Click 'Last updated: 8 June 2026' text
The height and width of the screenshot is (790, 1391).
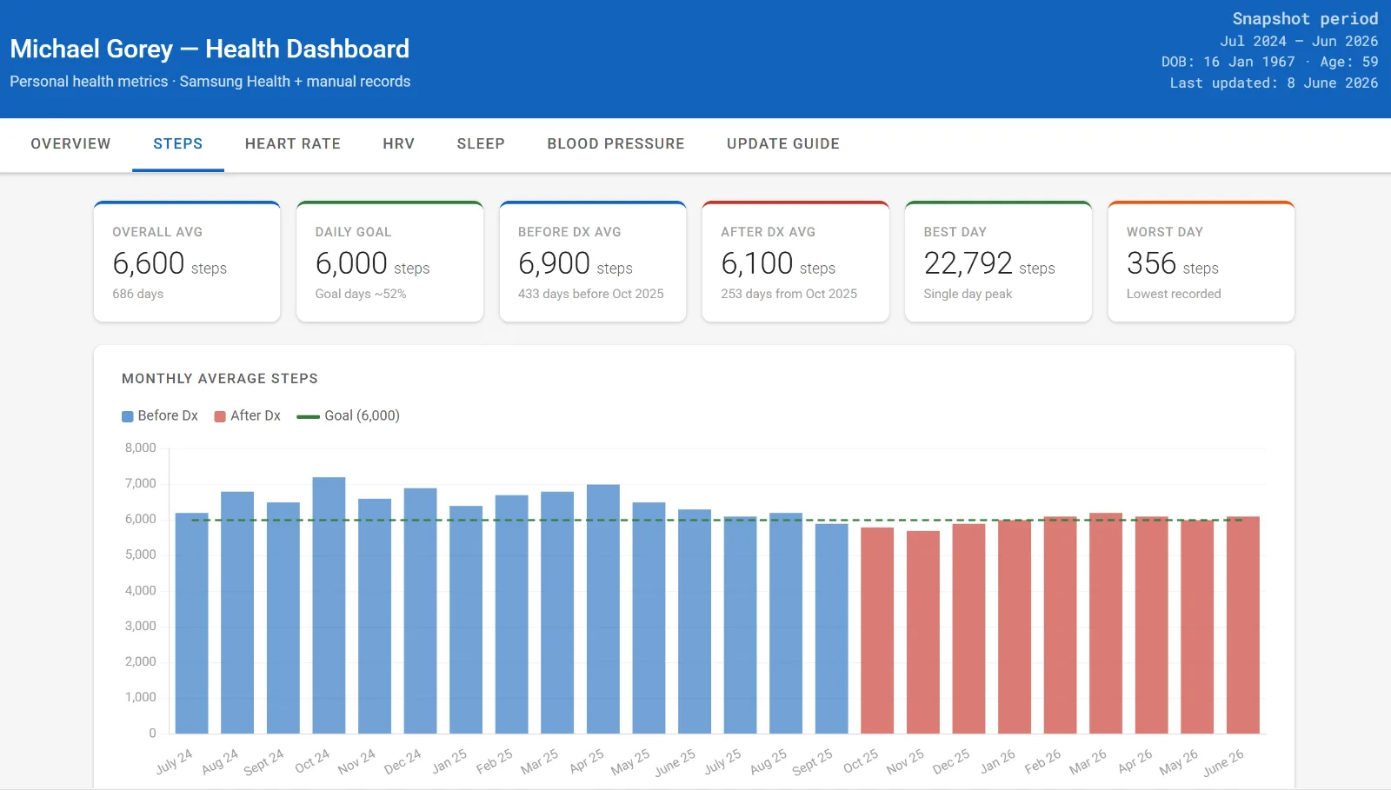pyautogui.click(x=1274, y=83)
